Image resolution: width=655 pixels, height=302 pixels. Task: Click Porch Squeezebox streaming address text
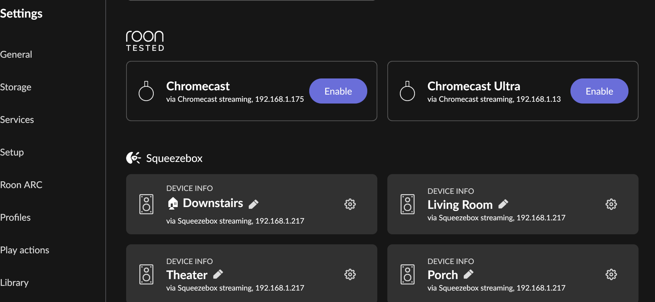[496, 288]
